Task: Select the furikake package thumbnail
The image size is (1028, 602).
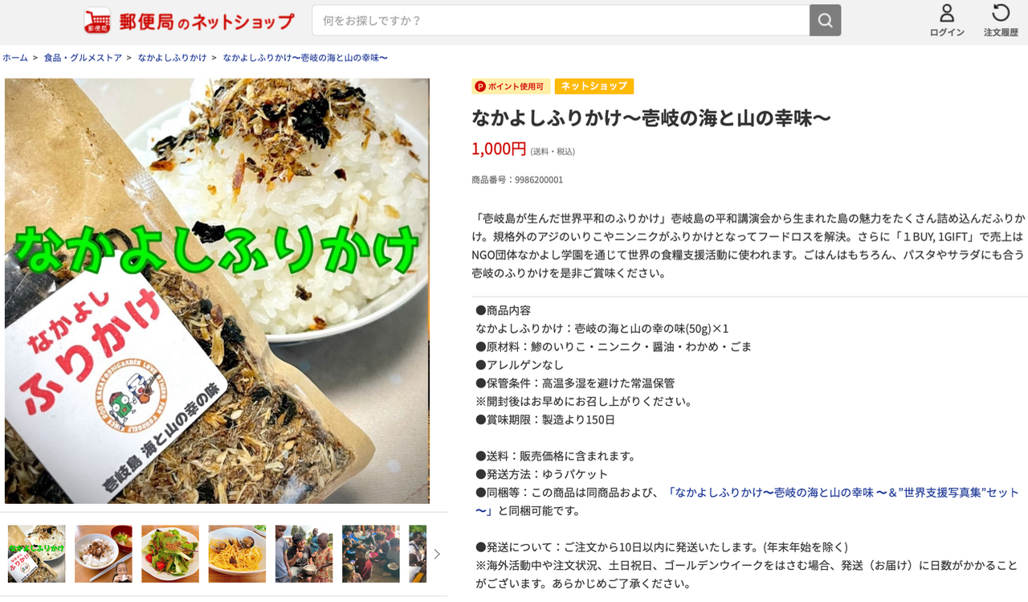Action: tap(37, 554)
